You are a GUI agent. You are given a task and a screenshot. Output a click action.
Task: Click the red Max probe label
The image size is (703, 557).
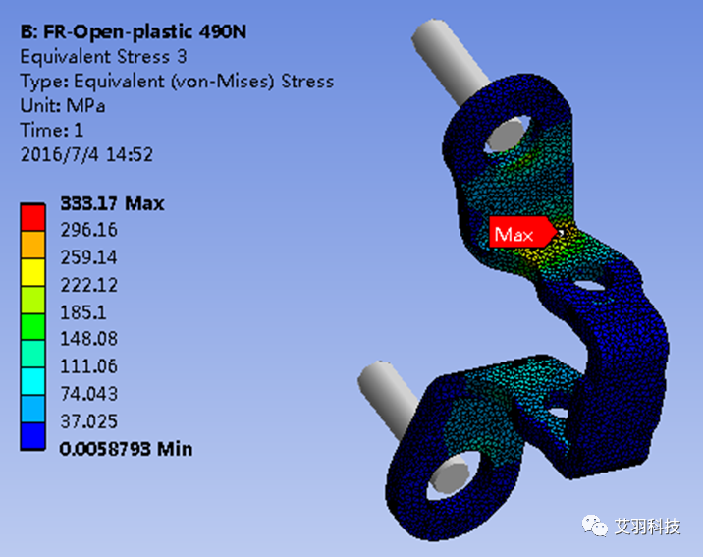tap(523, 232)
